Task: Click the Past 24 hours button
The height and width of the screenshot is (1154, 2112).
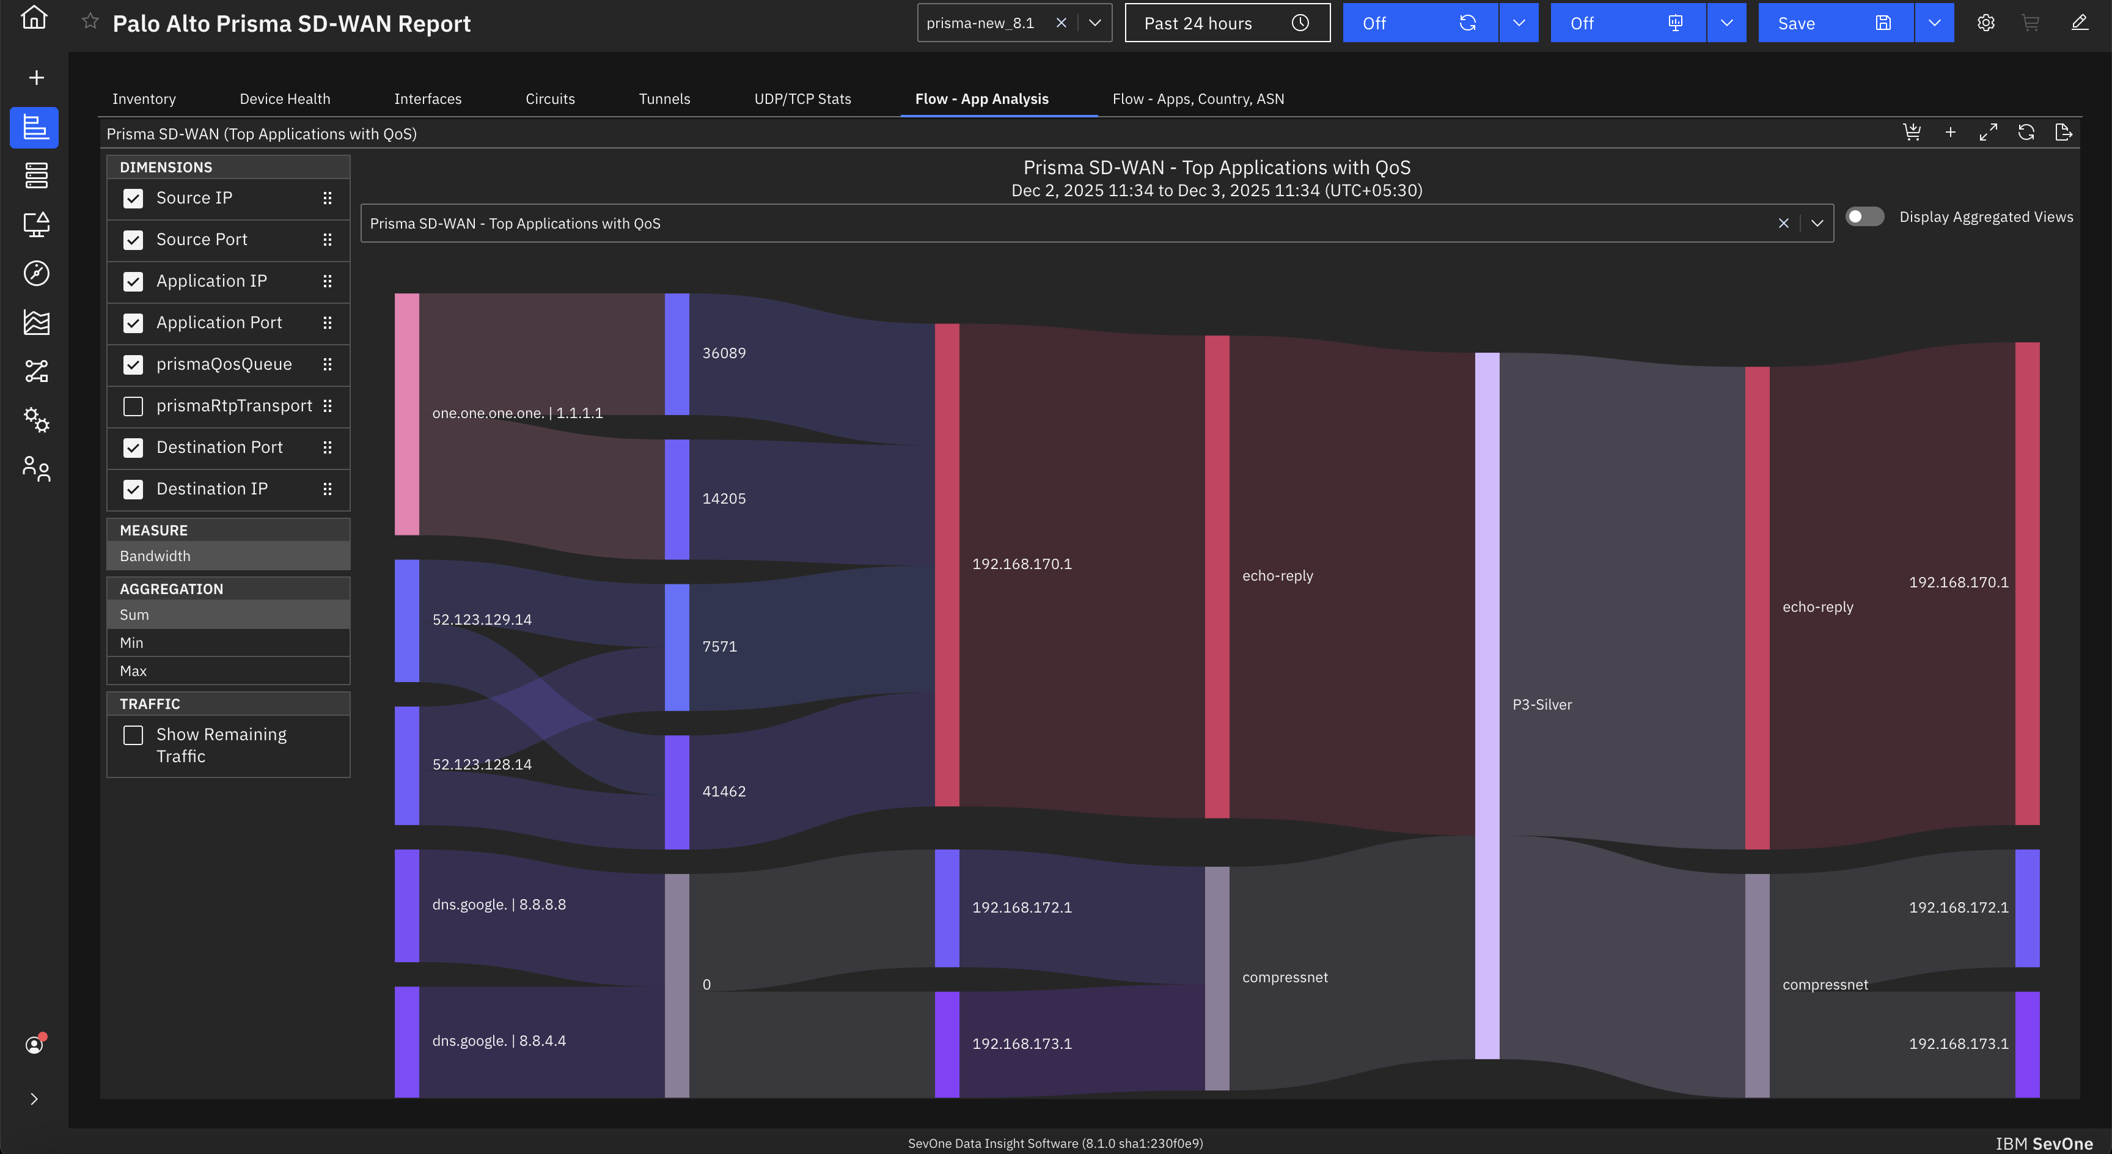Action: (x=1226, y=23)
